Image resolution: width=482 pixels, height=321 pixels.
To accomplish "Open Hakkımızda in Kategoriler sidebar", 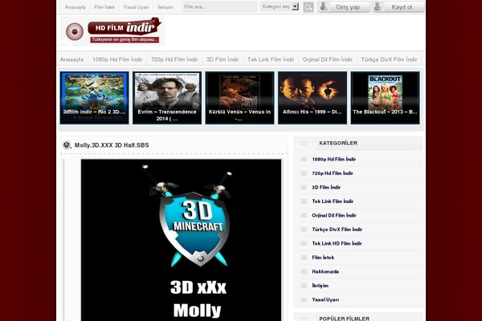I will pos(325,271).
